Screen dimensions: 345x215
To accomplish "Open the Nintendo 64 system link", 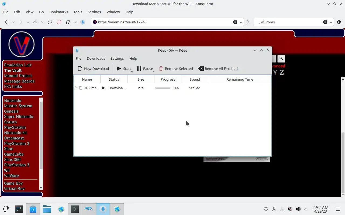I will (15, 133).
